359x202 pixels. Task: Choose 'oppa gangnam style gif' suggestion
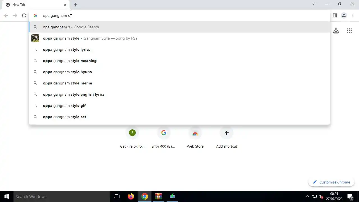(x=179, y=105)
